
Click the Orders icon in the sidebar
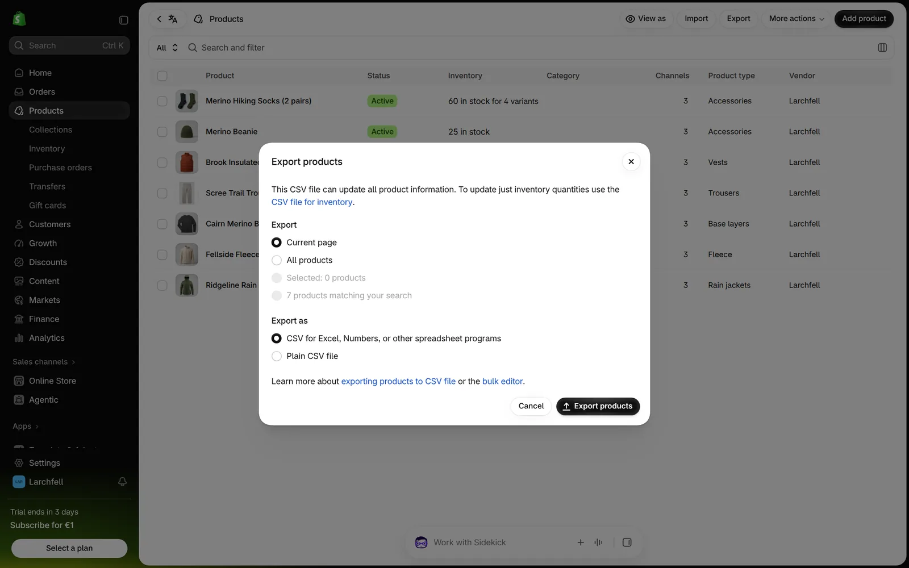(19, 92)
